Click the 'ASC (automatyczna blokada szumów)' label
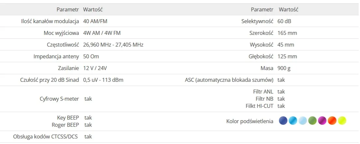 point(229,80)
